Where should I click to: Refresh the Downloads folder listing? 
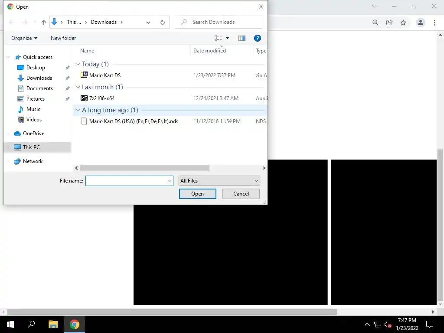(162, 22)
